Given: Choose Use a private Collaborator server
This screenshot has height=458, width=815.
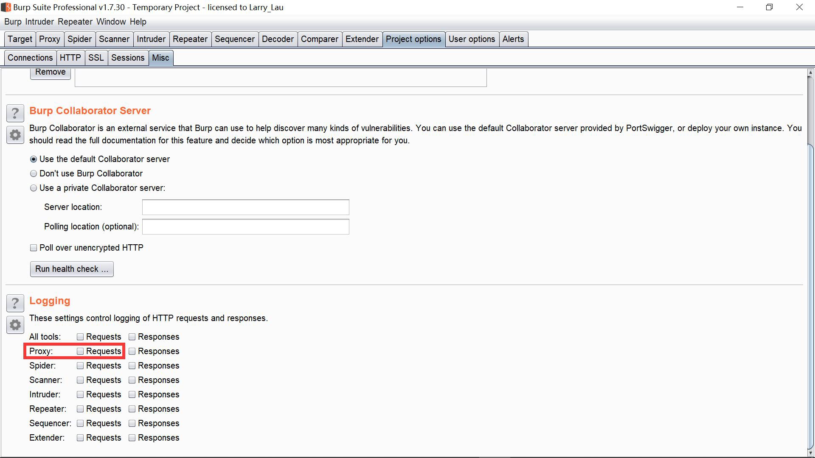Looking at the screenshot, I should [34, 188].
